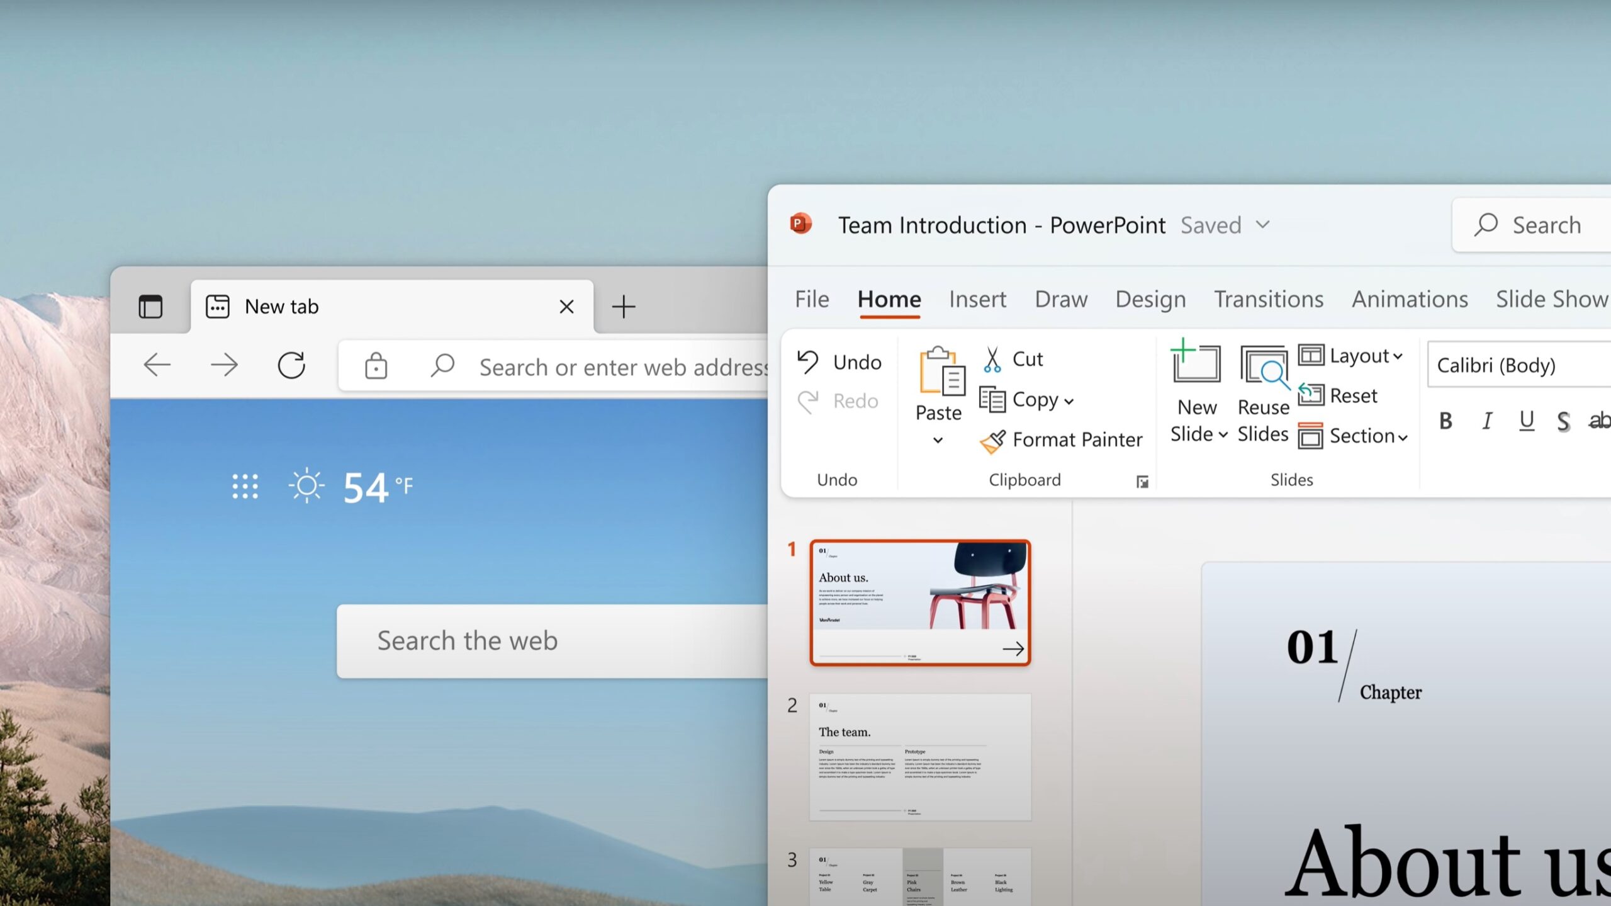This screenshot has height=906, width=1611.
Task: Toggle underline formatting
Action: [x=1526, y=421]
